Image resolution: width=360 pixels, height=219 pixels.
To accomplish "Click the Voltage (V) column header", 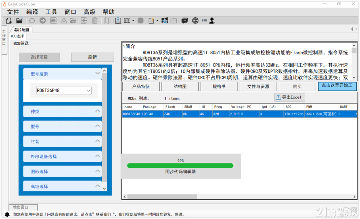I will (244, 107).
